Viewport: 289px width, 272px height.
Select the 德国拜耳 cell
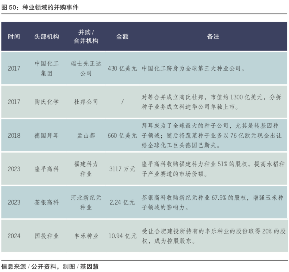pos(47,136)
